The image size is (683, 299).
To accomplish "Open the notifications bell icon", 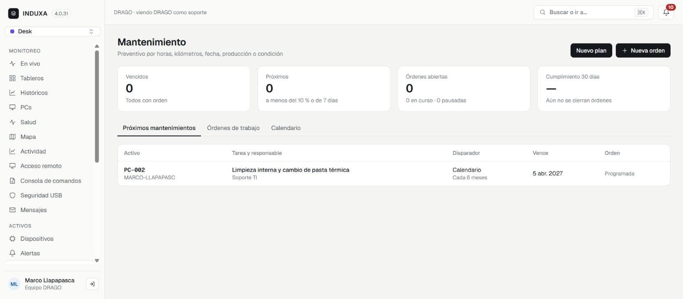I will click(x=666, y=12).
